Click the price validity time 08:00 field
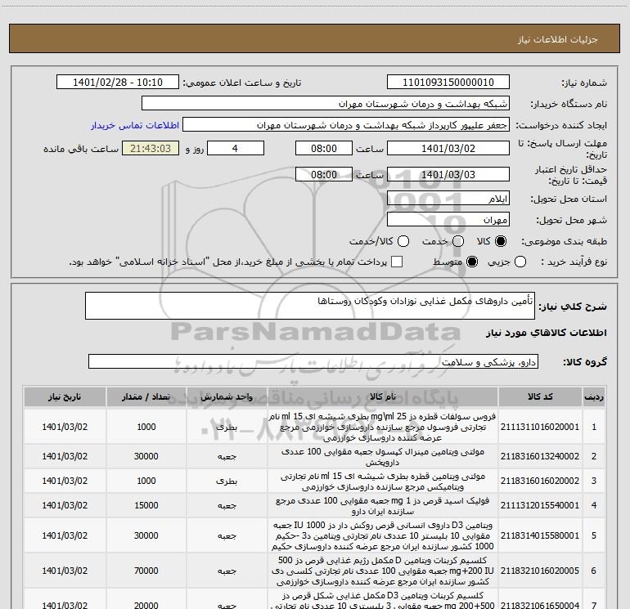The height and width of the screenshot is (609, 630). click(x=324, y=174)
